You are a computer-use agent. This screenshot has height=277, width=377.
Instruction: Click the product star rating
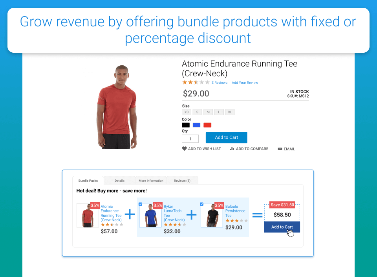point(196,82)
